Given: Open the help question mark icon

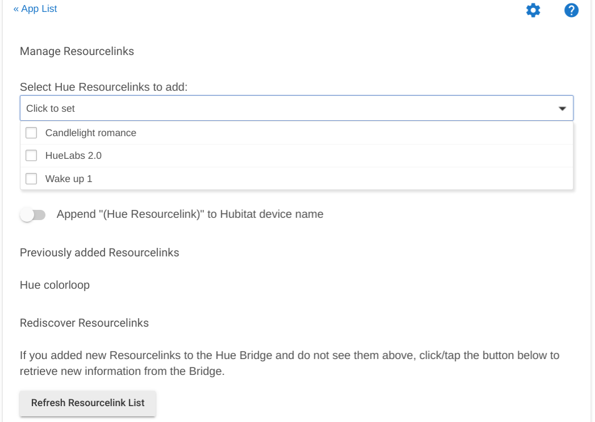Looking at the screenshot, I should (x=571, y=10).
